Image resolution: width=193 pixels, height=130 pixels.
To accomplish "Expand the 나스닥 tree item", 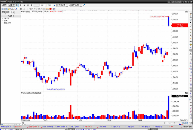I will point(2,18).
